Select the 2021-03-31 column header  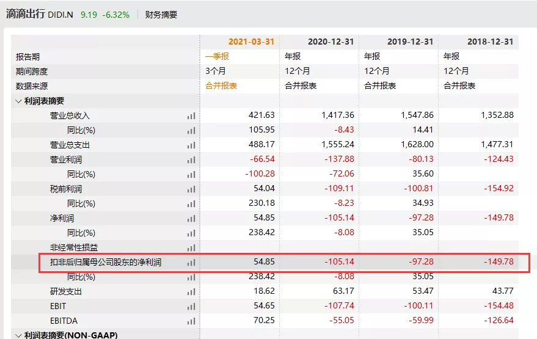tap(251, 42)
